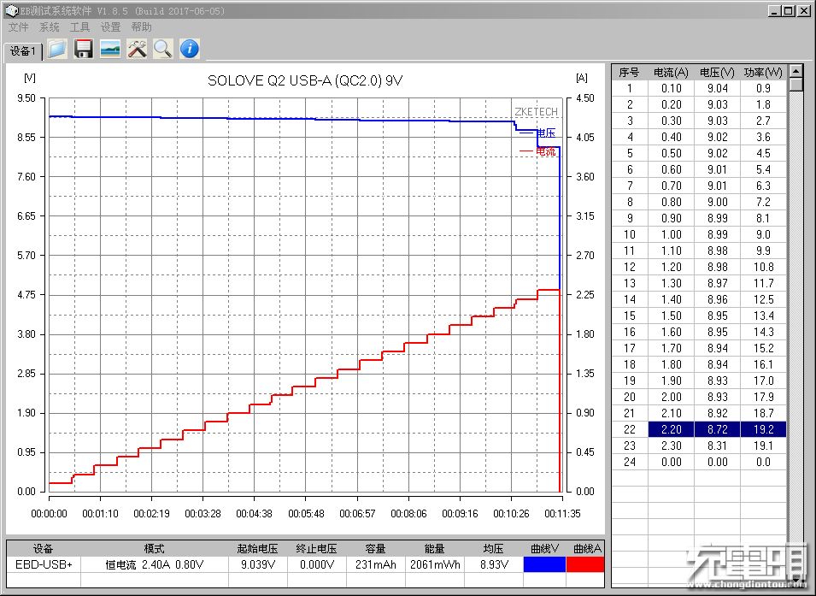The width and height of the screenshot is (816, 596).
Task: Select row 1 with voltage 9.04
Action: click(x=699, y=88)
